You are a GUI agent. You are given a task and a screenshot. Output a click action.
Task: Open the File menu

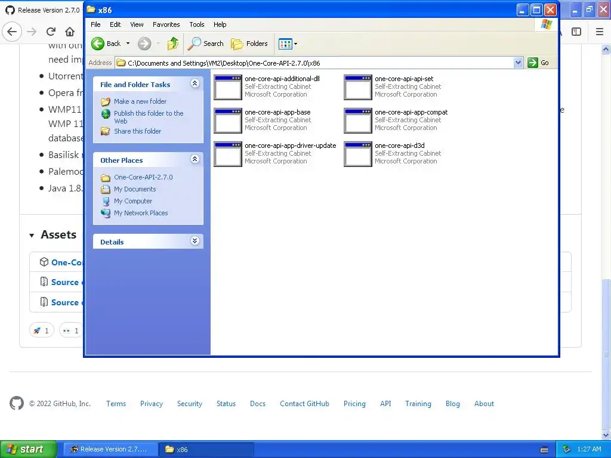[95, 24]
